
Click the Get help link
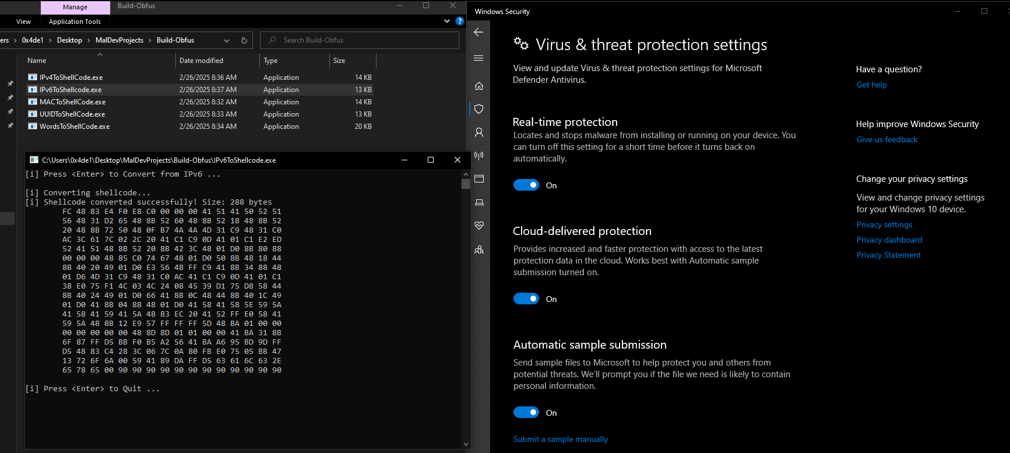tap(872, 85)
